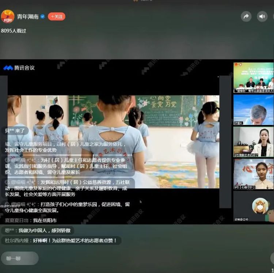Click the blue verified badge
This screenshot has height=273, width=274.
pos(43,16)
